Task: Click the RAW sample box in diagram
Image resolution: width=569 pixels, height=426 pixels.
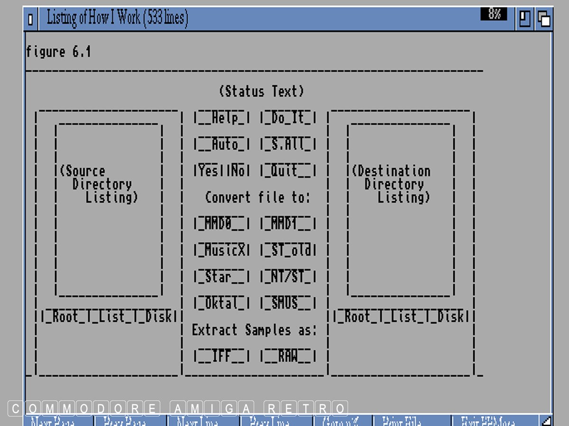Action: [288, 356]
